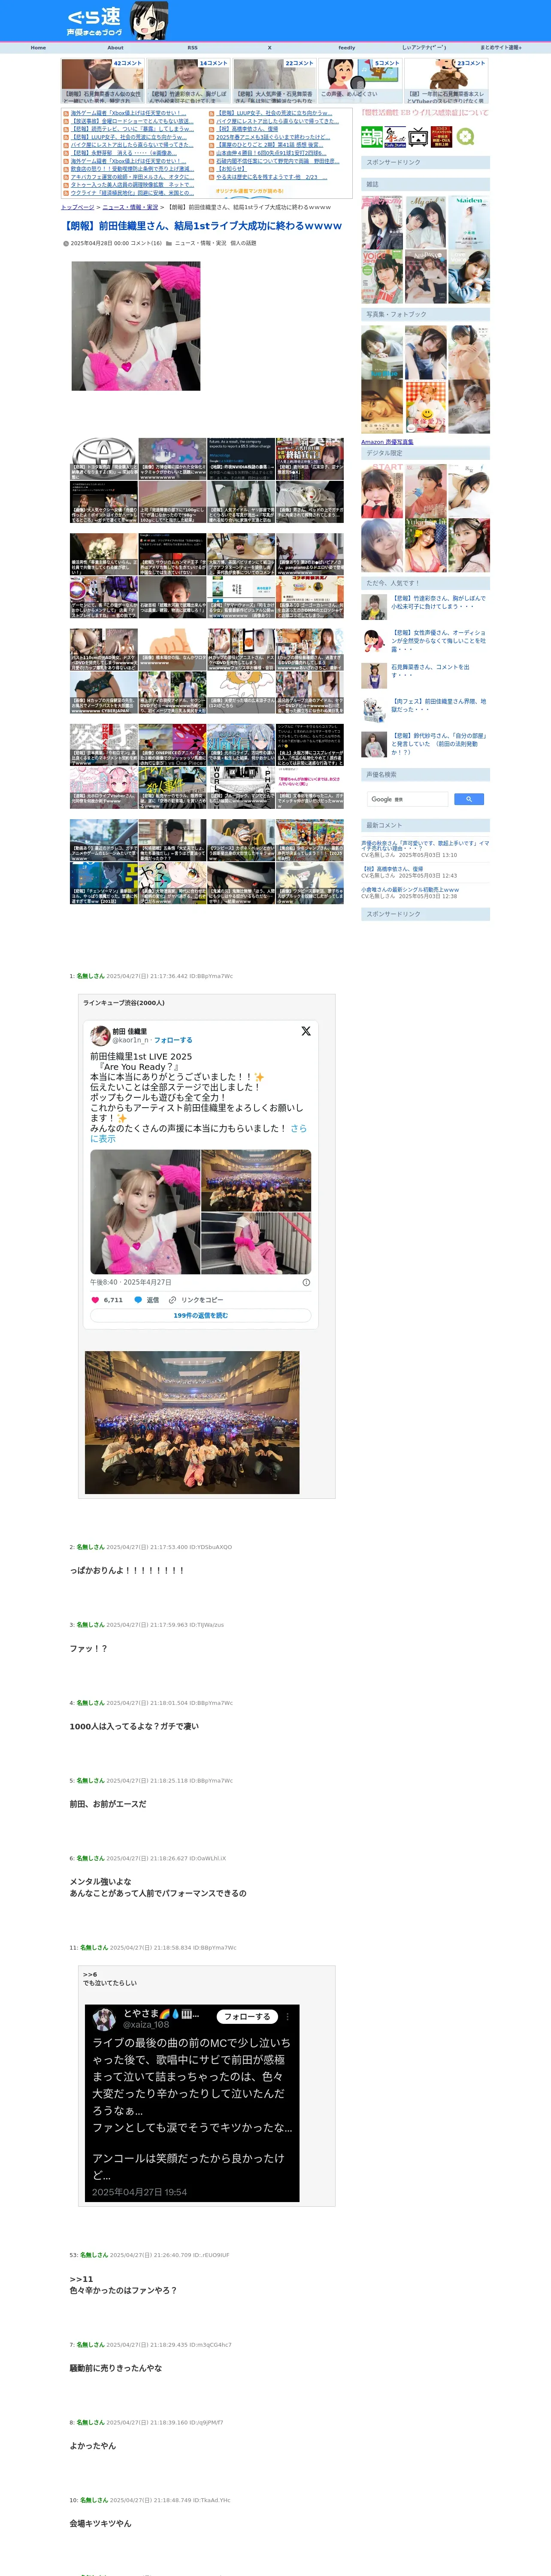Click the tweet info circle icon
551x2576 pixels.
(306, 1281)
